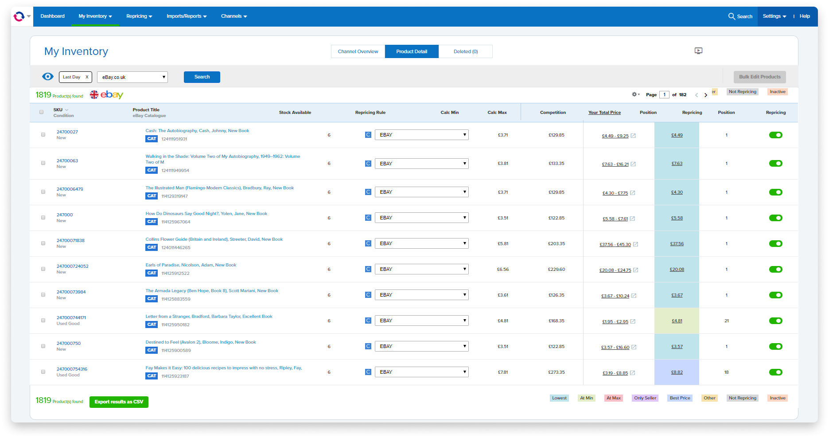Disable repricing toggle for SKU 24700027

tap(775, 135)
